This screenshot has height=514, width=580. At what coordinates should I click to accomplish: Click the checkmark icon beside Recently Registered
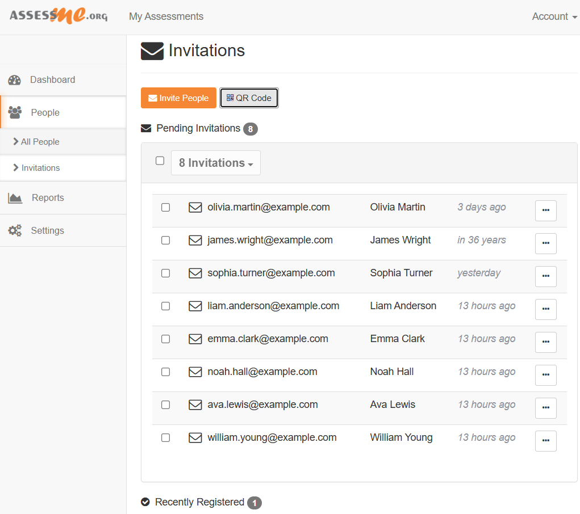(145, 502)
